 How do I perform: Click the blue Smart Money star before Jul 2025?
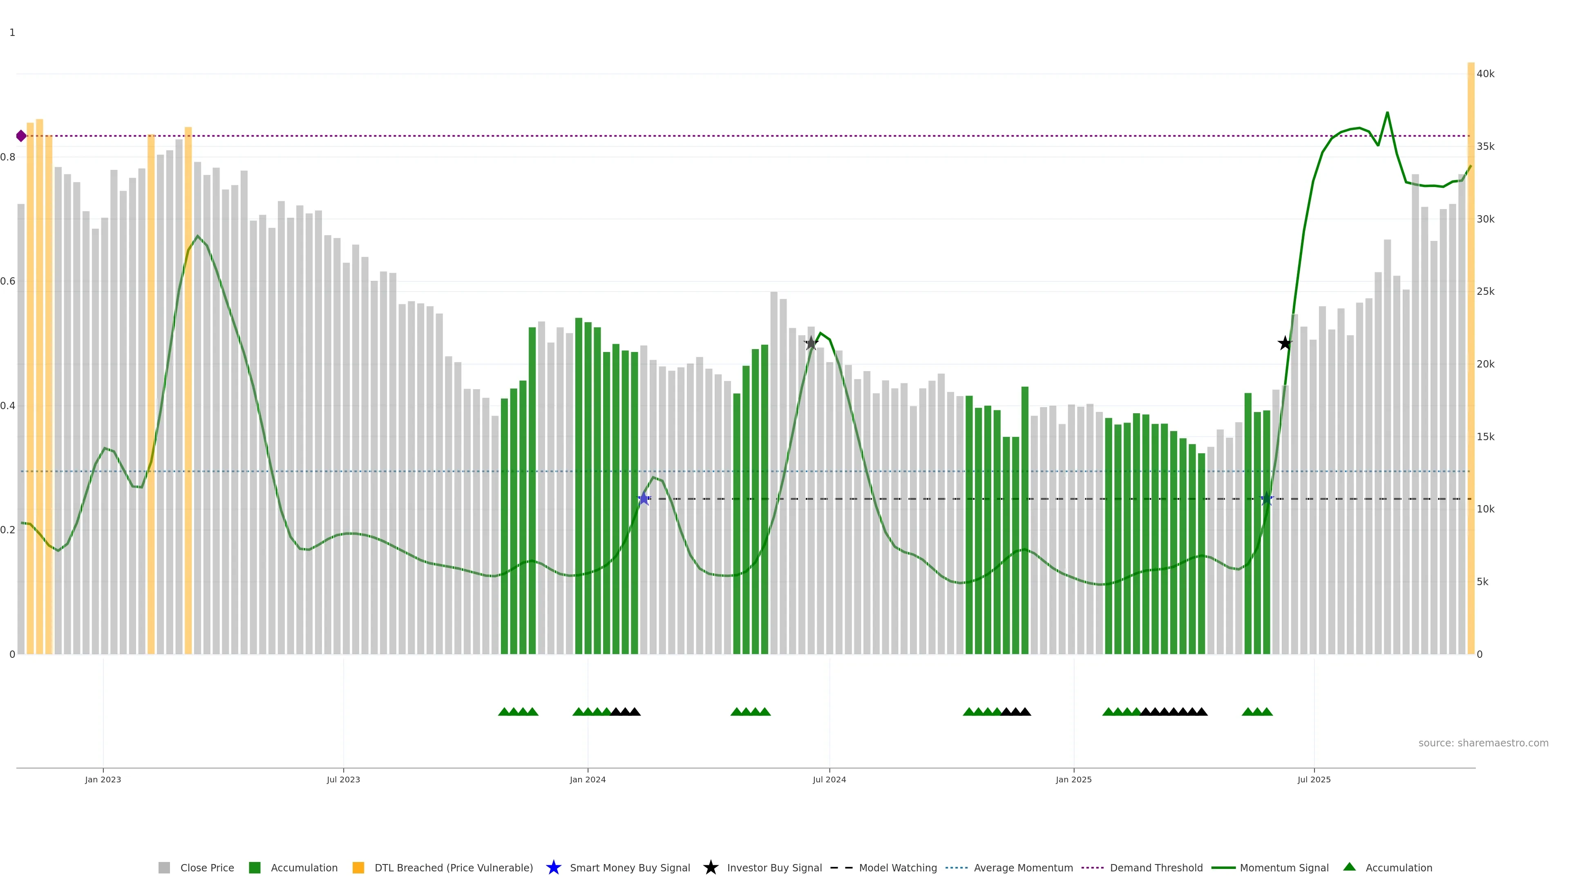click(1267, 499)
